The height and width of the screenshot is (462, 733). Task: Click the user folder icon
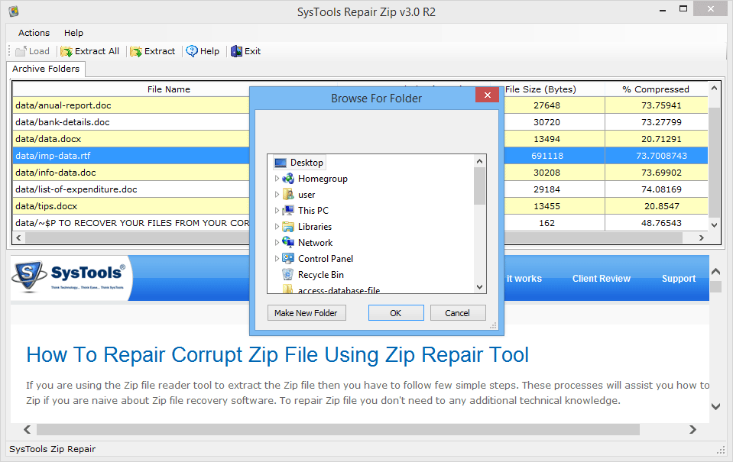[x=288, y=194]
